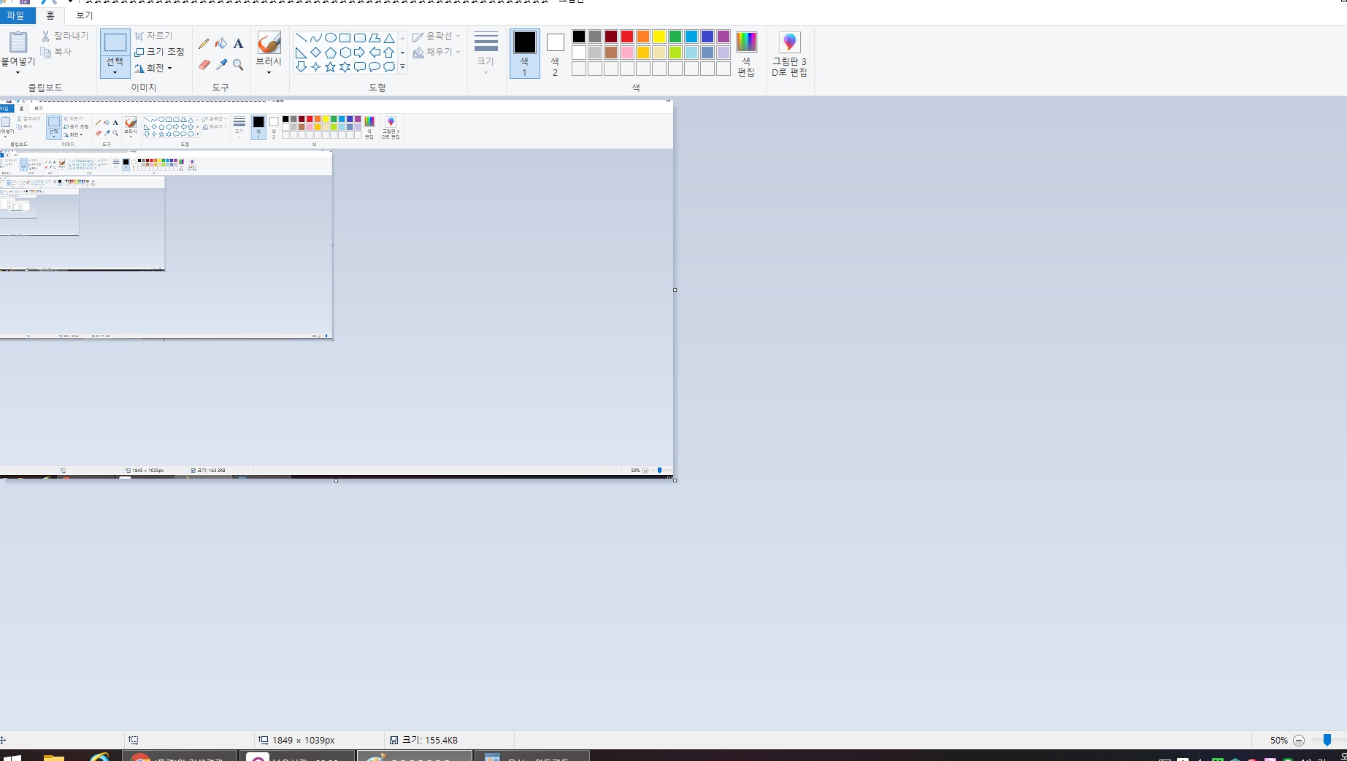
Task: Pick the green color swatch
Action: coord(675,36)
